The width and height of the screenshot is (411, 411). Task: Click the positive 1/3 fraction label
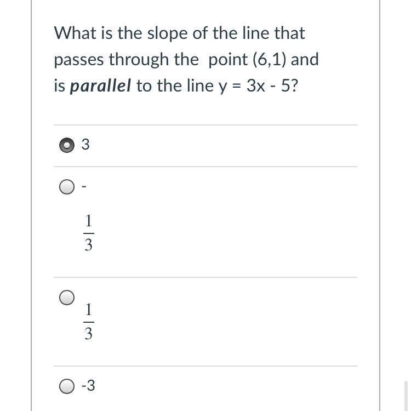pyautogui.click(x=89, y=321)
